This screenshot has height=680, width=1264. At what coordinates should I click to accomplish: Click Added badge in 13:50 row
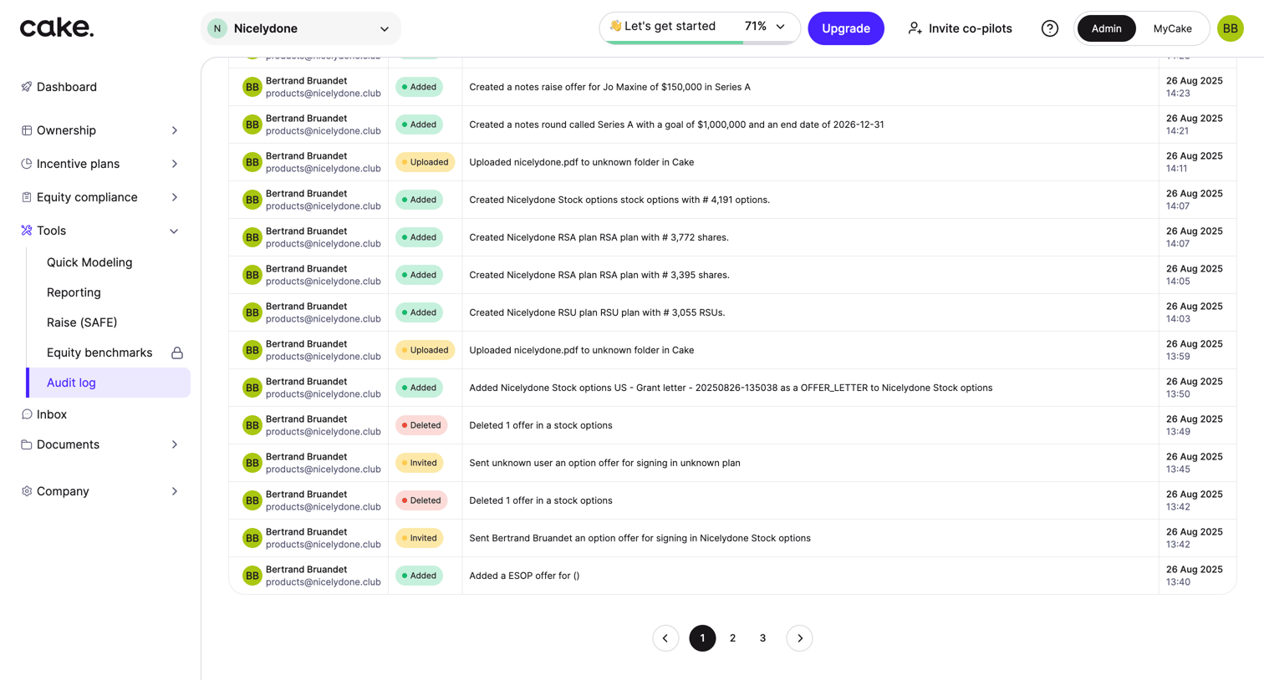pos(420,388)
